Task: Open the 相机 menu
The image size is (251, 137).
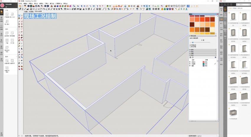Action: [36, 3]
